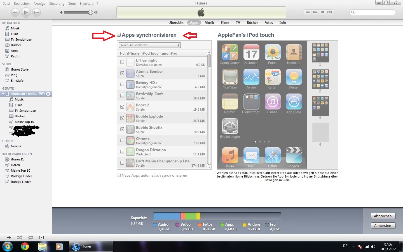Open the Nach Art sortieren dropdown

coord(150,45)
